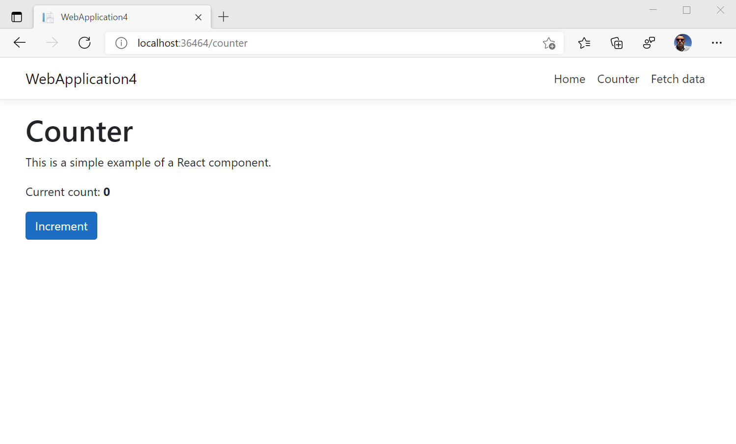Reload the counter page
This screenshot has height=444, width=736.
coord(84,43)
